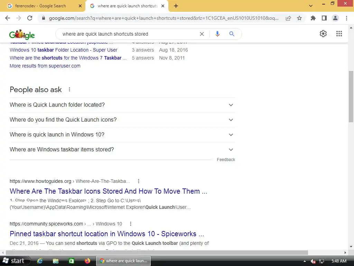Click the 'People also ask' heading

(x=36, y=90)
